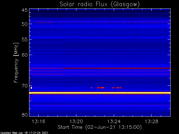The image size is (179, 134).
Task: Click the red burst segment near 13:22
Action: [101, 88]
